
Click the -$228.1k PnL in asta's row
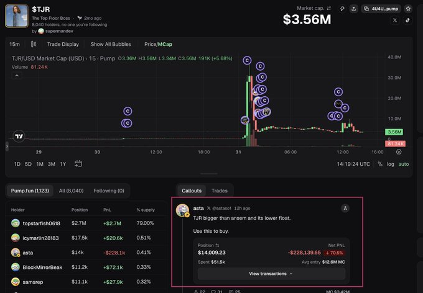pos(114,253)
